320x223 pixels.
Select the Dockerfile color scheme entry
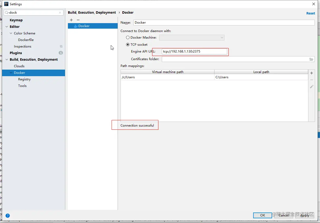pyautogui.click(x=26, y=40)
